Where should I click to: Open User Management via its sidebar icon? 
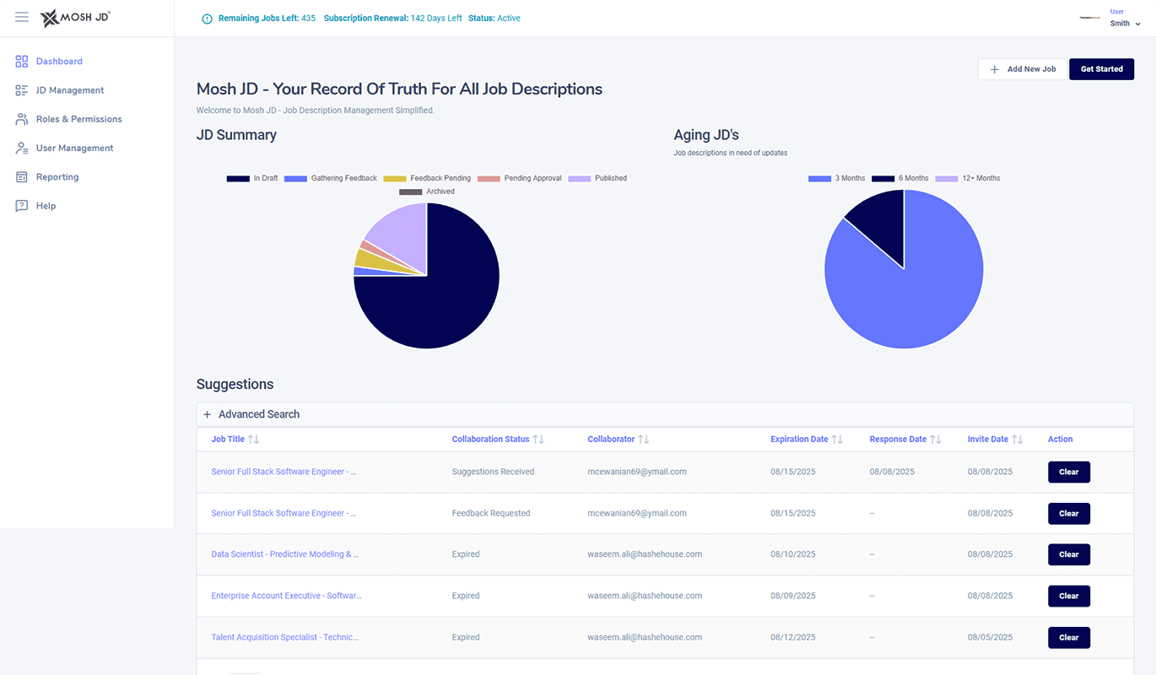pyautogui.click(x=20, y=148)
